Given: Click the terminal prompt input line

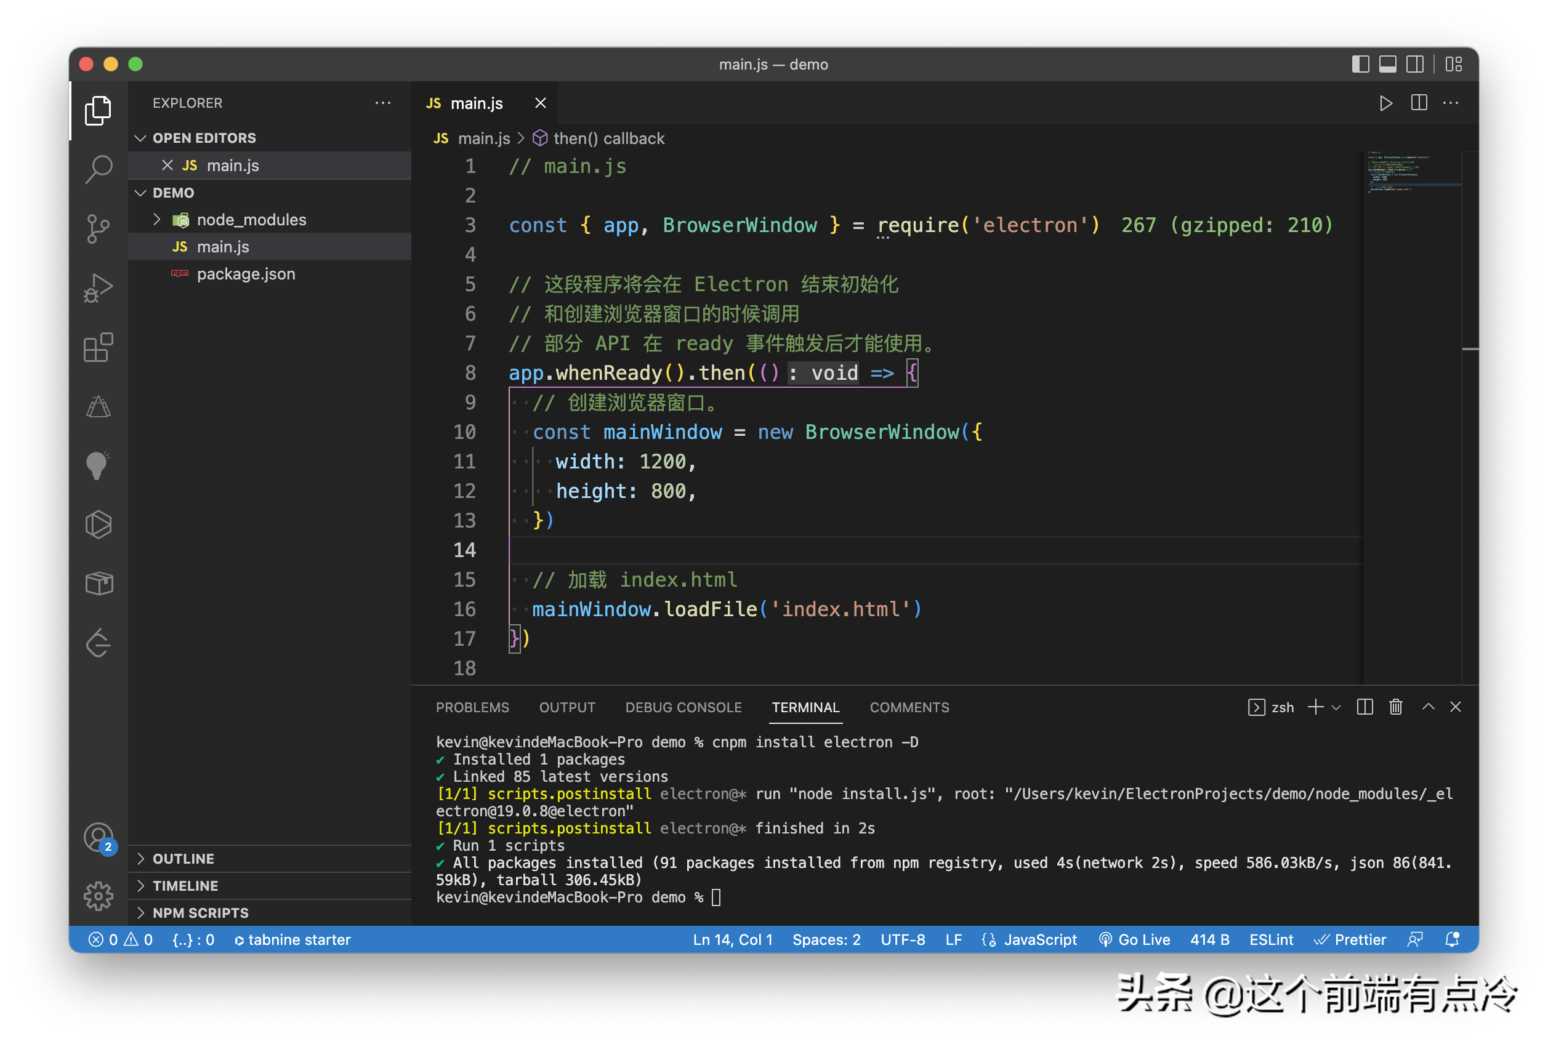Looking at the screenshot, I should (x=944, y=897).
